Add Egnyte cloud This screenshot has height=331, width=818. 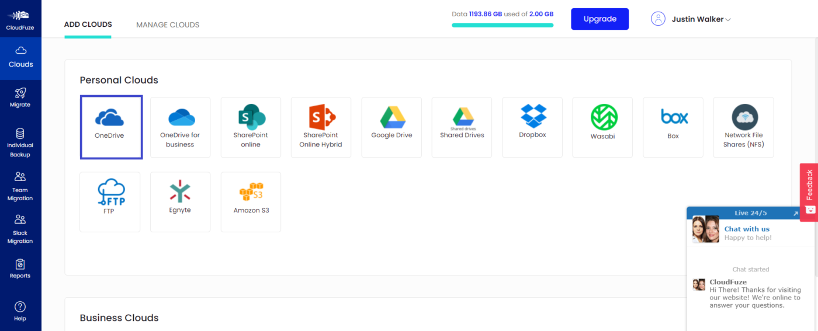point(180,202)
